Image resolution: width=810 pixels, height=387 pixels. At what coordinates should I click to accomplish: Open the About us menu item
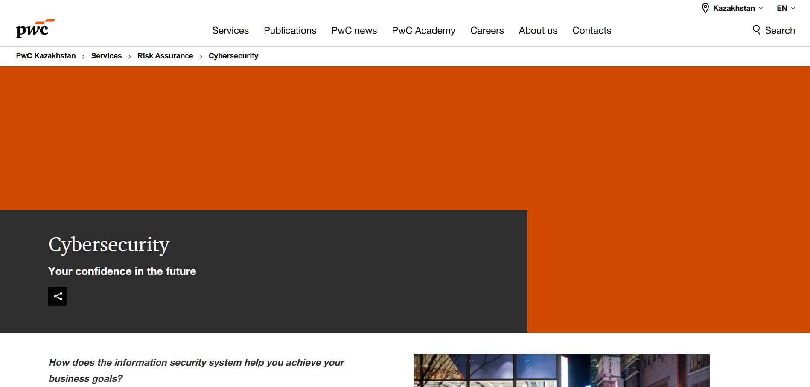538,30
